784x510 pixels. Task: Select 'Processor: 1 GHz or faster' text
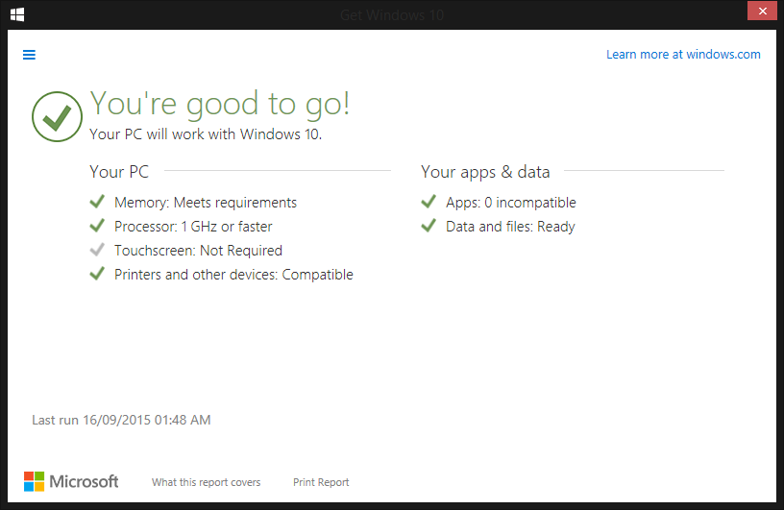(193, 227)
